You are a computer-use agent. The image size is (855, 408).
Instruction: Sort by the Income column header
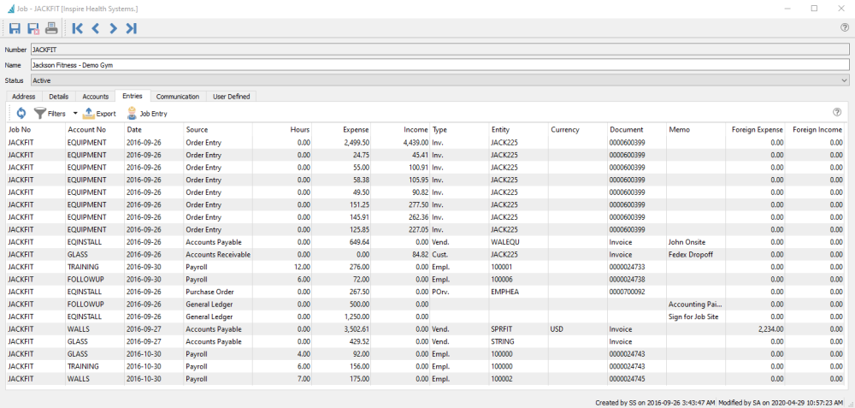[400, 130]
